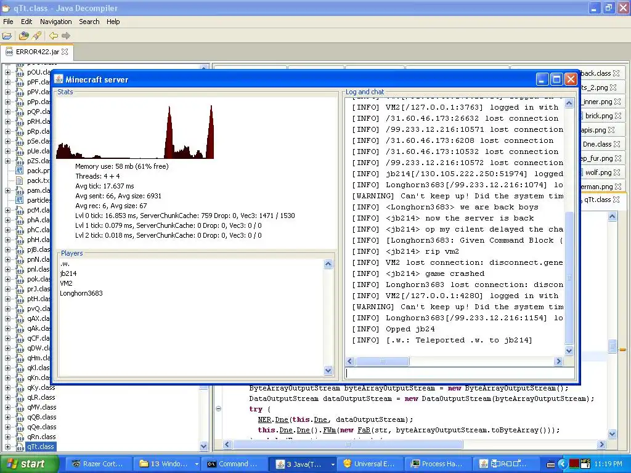Click the FaB class link in code

364,430
